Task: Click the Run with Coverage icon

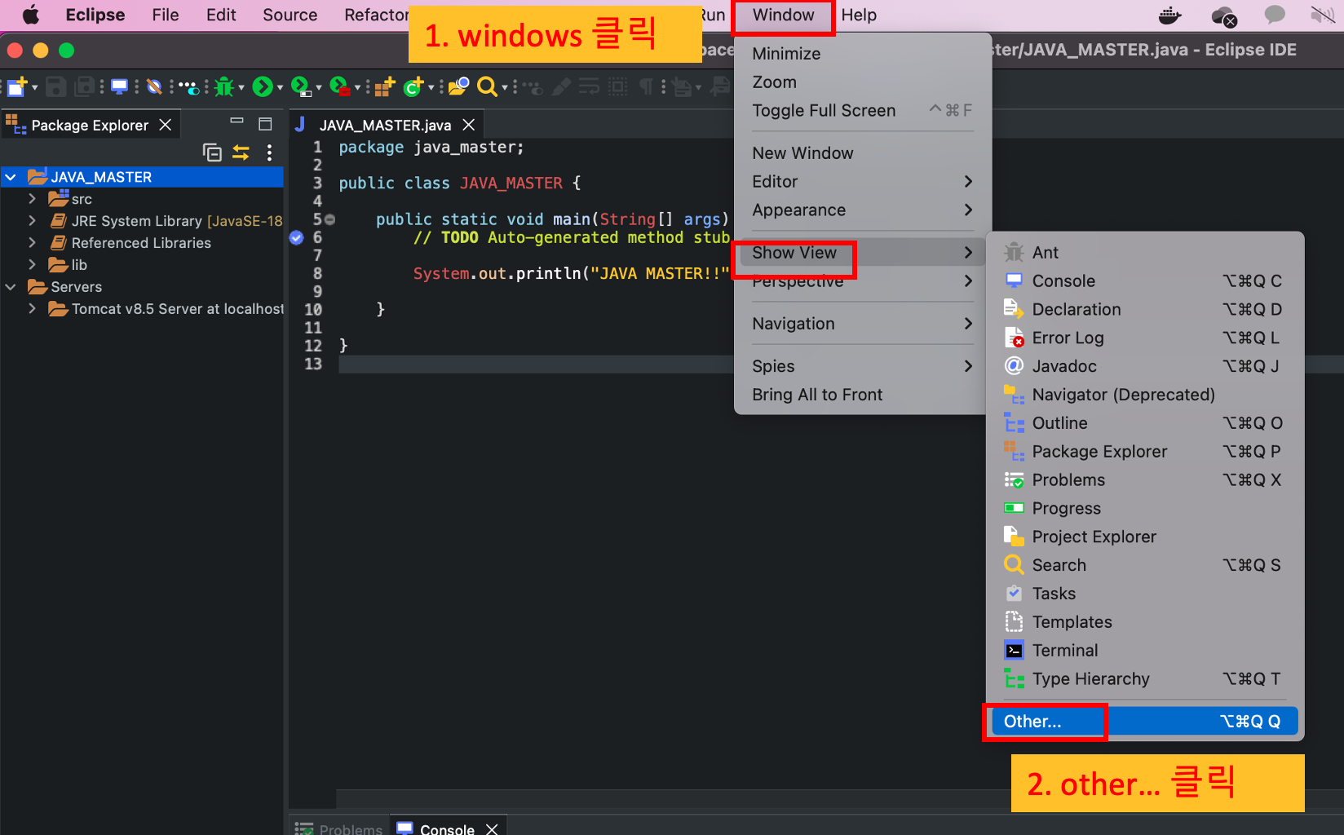Action: (x=300, y=86)
